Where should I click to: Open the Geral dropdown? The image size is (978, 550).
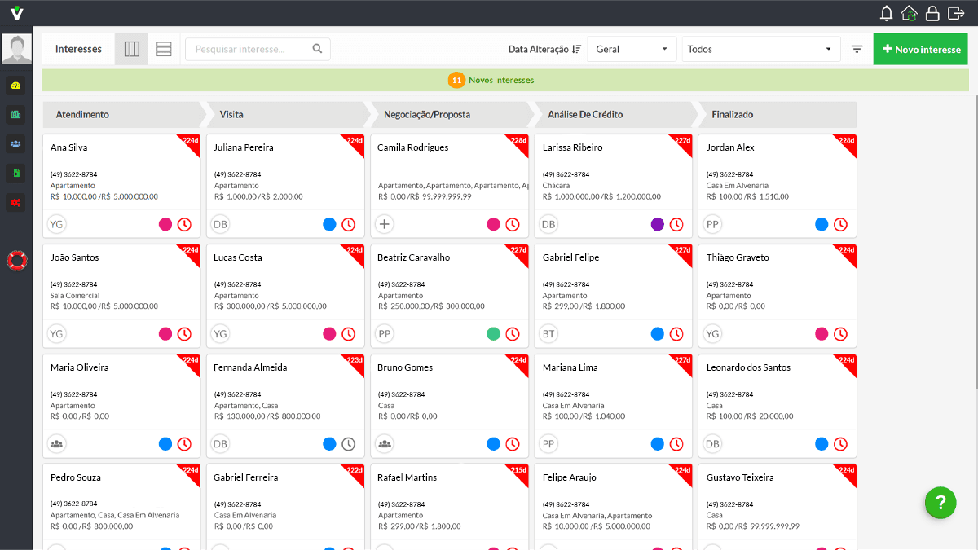[632, 48]
